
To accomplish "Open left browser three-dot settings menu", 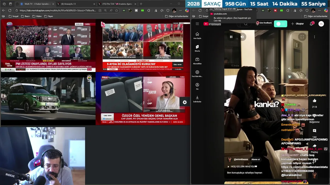I will 181,11.
